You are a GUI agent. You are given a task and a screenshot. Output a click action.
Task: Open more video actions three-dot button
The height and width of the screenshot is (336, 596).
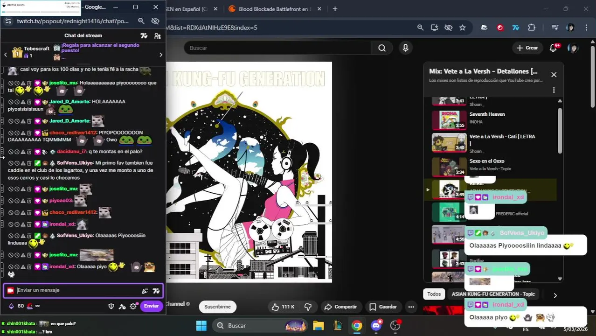tap(411, 307)
